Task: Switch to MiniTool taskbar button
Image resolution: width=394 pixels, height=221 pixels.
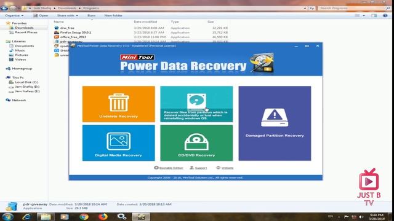Action: [x=141, y=217]
